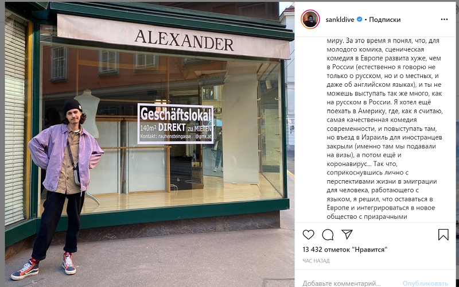459x287 pixels.
Task: Open the ЧАС НАЗАД timestamp link
Action: tap(316, 261)
